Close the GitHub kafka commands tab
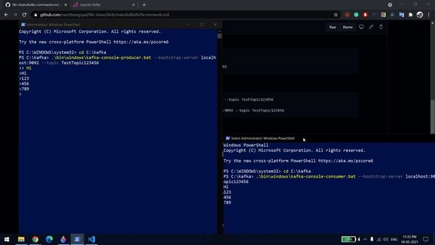 click(x=65, y=5)
